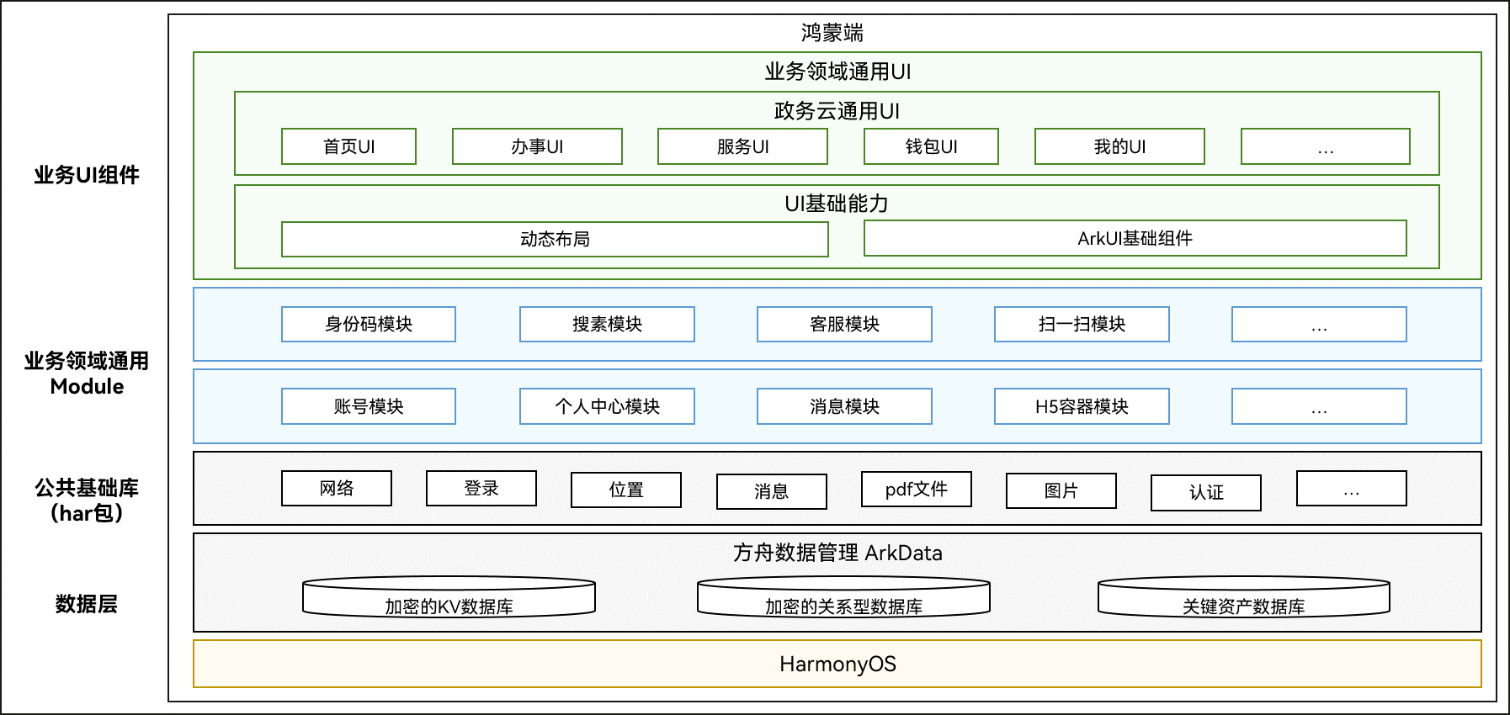Click the HarmonyOS layer bar
The image size is (1510, 715).
837,664
